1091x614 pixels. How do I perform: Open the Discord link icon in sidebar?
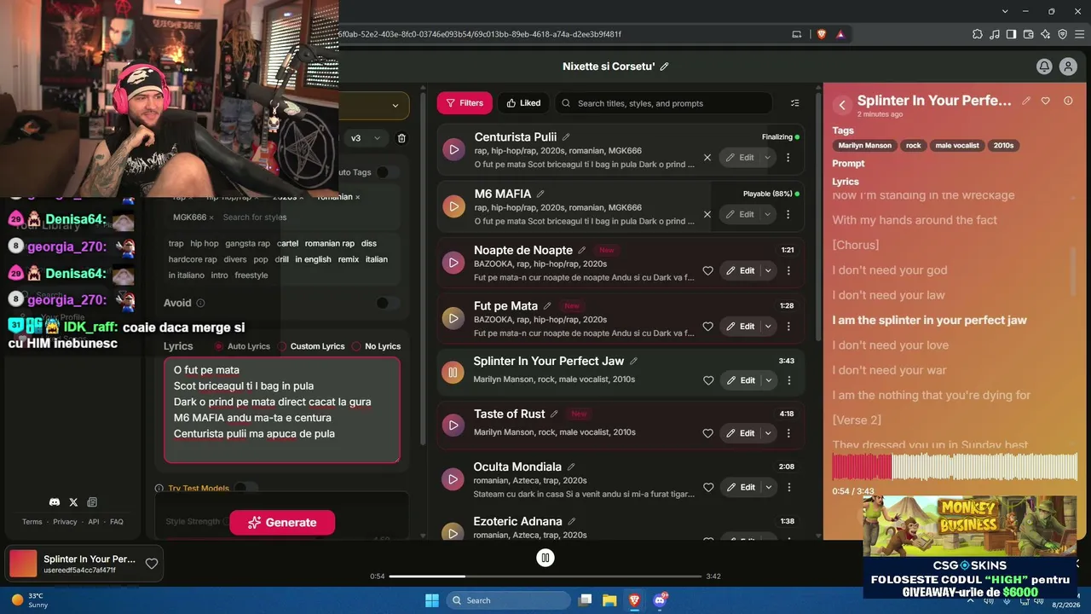tap(55, 502)
